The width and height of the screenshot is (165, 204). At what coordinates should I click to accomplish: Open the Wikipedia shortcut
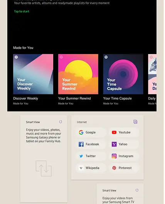click(91, 168)
